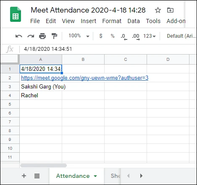Image resolution: width=197 pixels, height=185 pixels.
Task: Click the Redo arrow icon
Action: click(31, 36)
